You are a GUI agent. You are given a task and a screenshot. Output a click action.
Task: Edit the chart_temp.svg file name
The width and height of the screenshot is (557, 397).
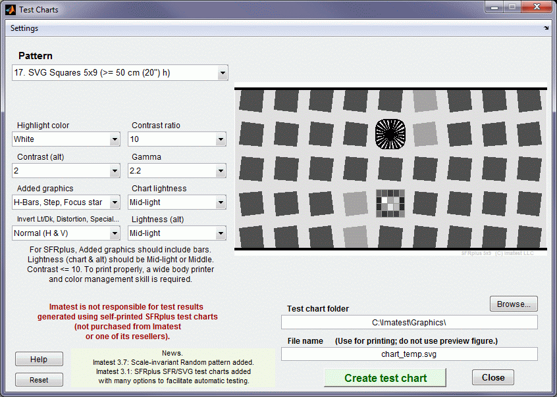(x=409, y=354)
